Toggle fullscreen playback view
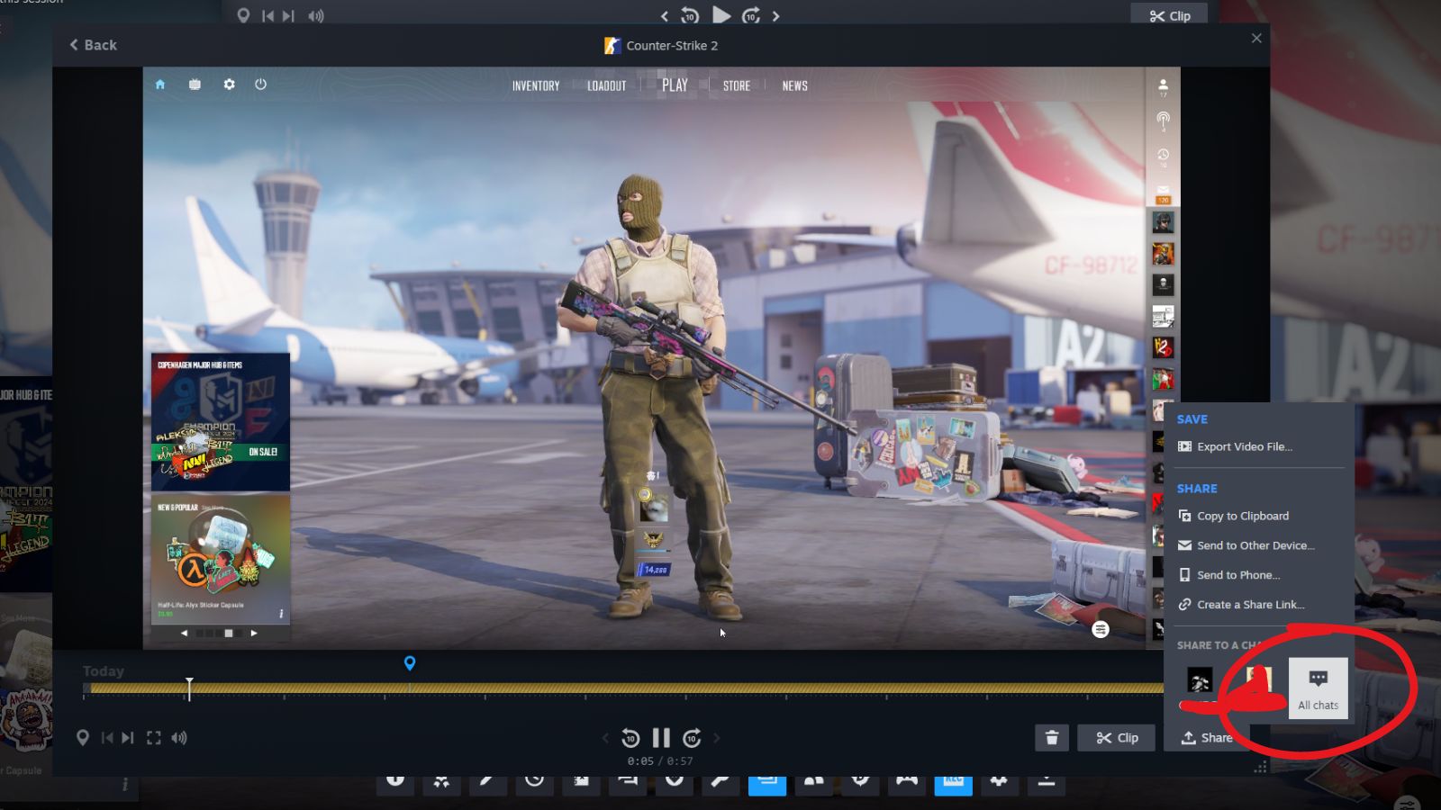 pyautogui.click(x=154, y=737)
